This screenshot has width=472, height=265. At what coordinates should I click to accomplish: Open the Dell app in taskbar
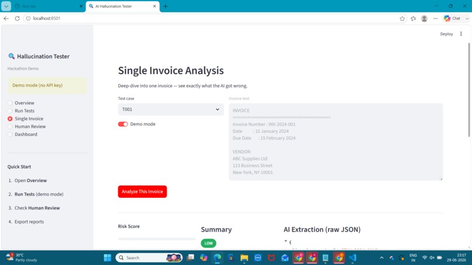(258, 258)
